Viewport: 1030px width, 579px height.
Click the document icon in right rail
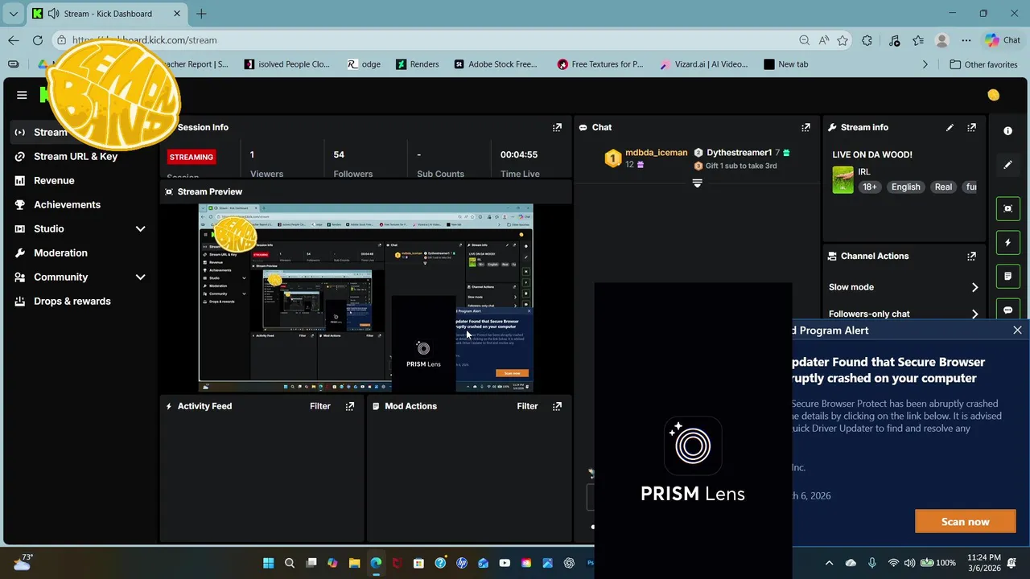1007,276
